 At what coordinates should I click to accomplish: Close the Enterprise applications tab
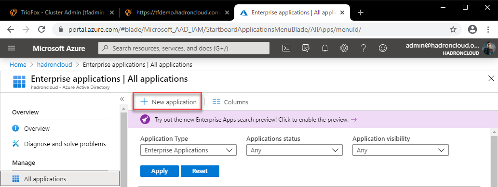[342, 12]
